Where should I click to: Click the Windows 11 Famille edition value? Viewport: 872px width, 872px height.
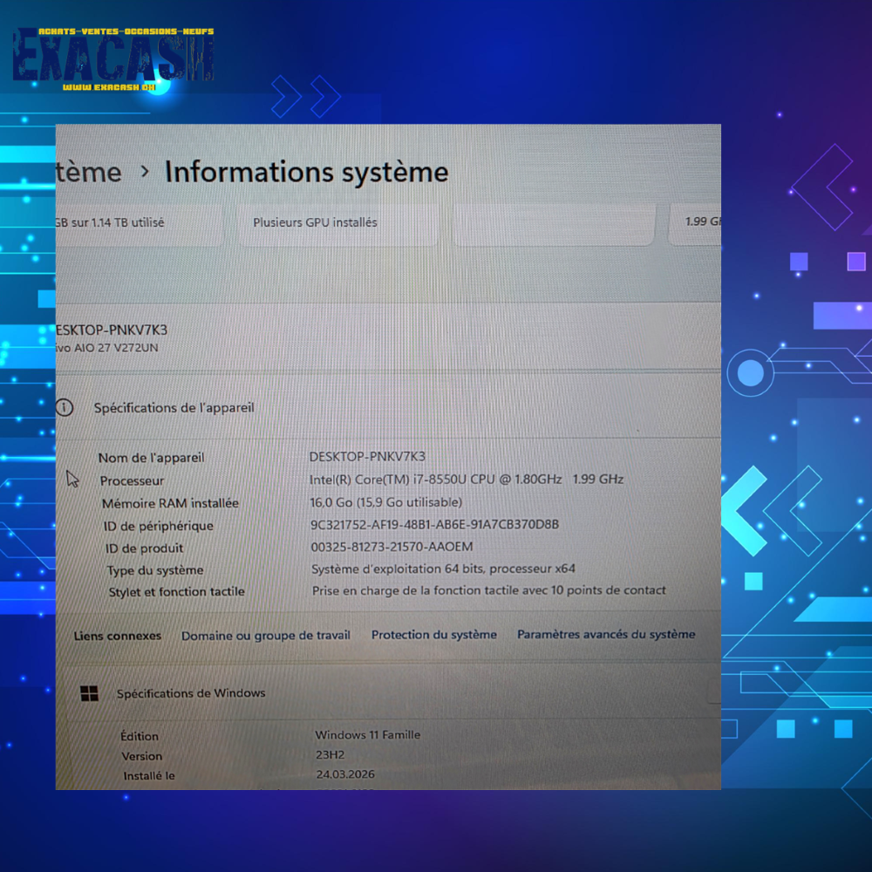pos(367,735)
